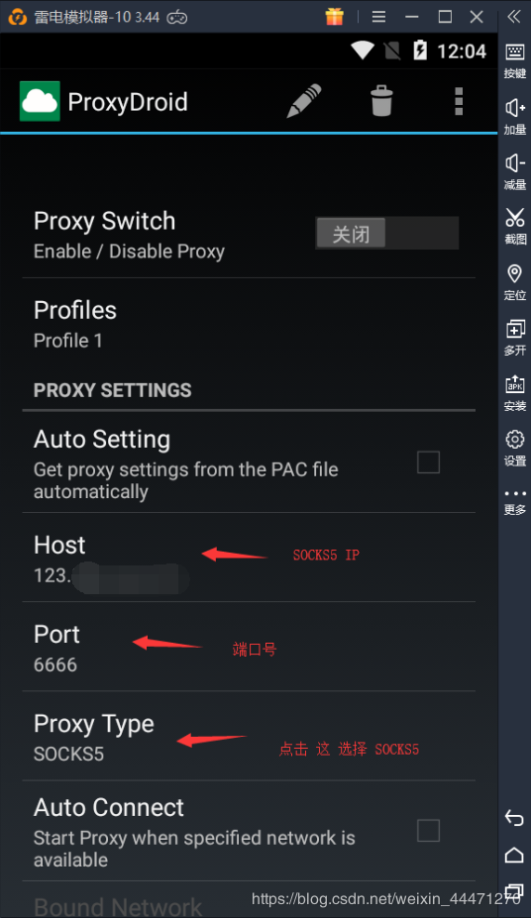Click the trash can delete icon
The height and width of the screenshot is (918, 531).
(x=381, y=101)
